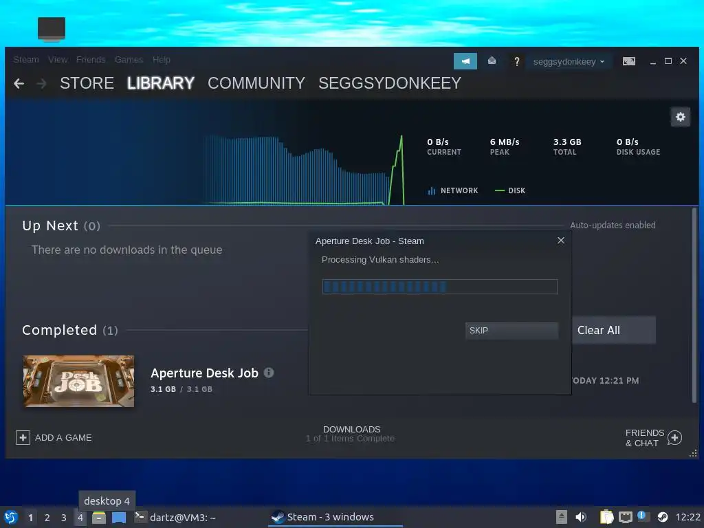Open the inbox envelope icon

tap(492, 60)
